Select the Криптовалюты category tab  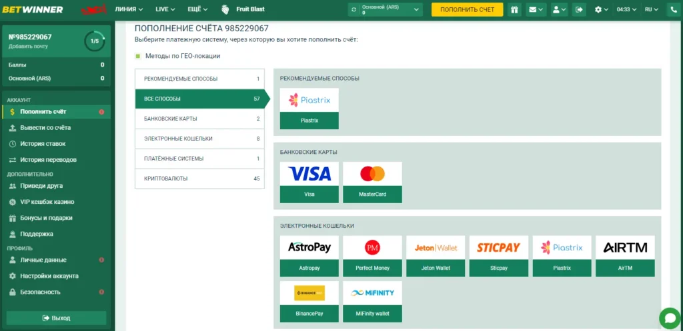[x=199, y=178]
